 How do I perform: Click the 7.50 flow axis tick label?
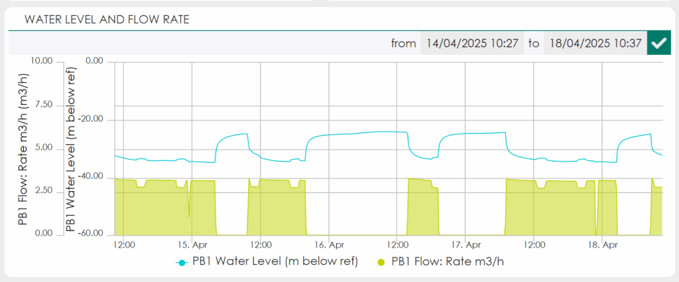tap(44, 105)
